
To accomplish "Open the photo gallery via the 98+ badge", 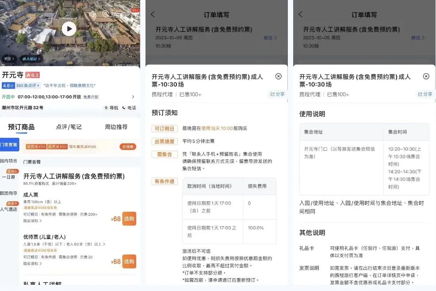I will pos(135,10).
